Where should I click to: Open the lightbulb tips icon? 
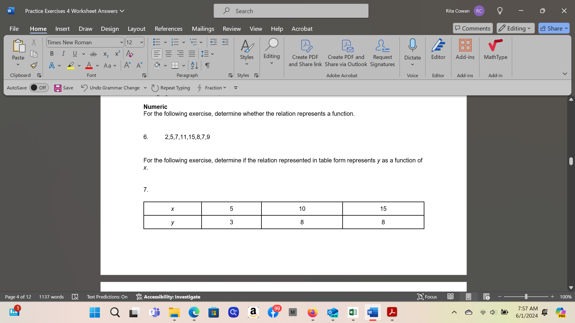[x=500, y=11]
